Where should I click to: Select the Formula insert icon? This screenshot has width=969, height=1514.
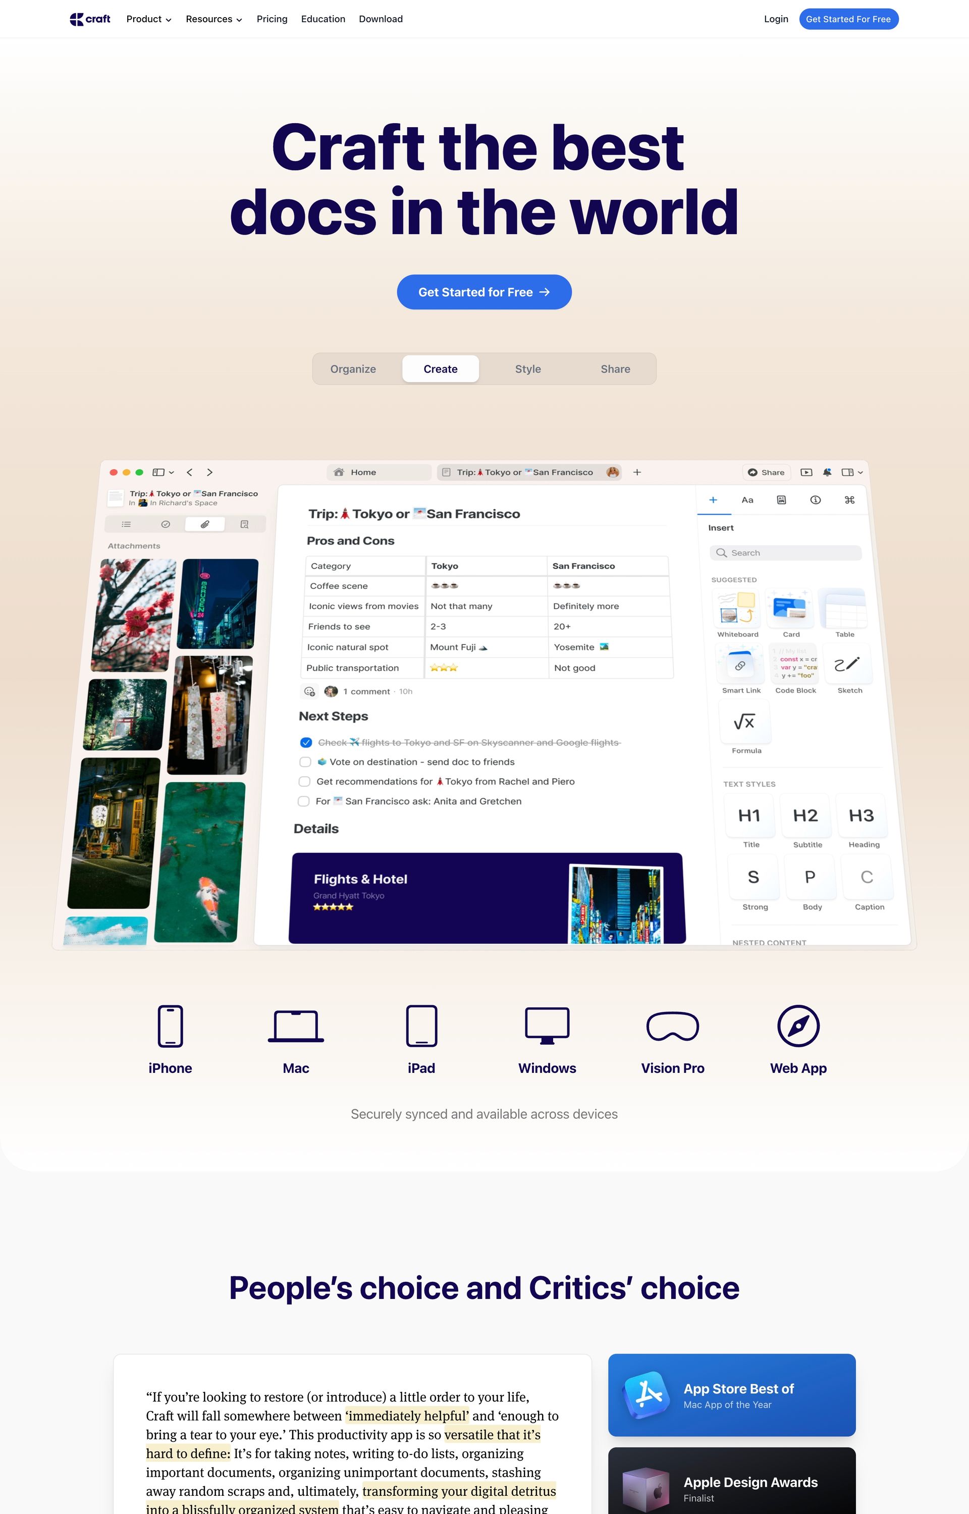(x=745, y=722)
